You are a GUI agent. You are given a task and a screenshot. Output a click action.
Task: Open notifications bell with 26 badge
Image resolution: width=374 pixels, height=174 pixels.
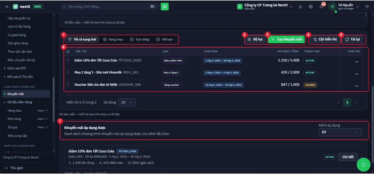[x=321, y=7]
